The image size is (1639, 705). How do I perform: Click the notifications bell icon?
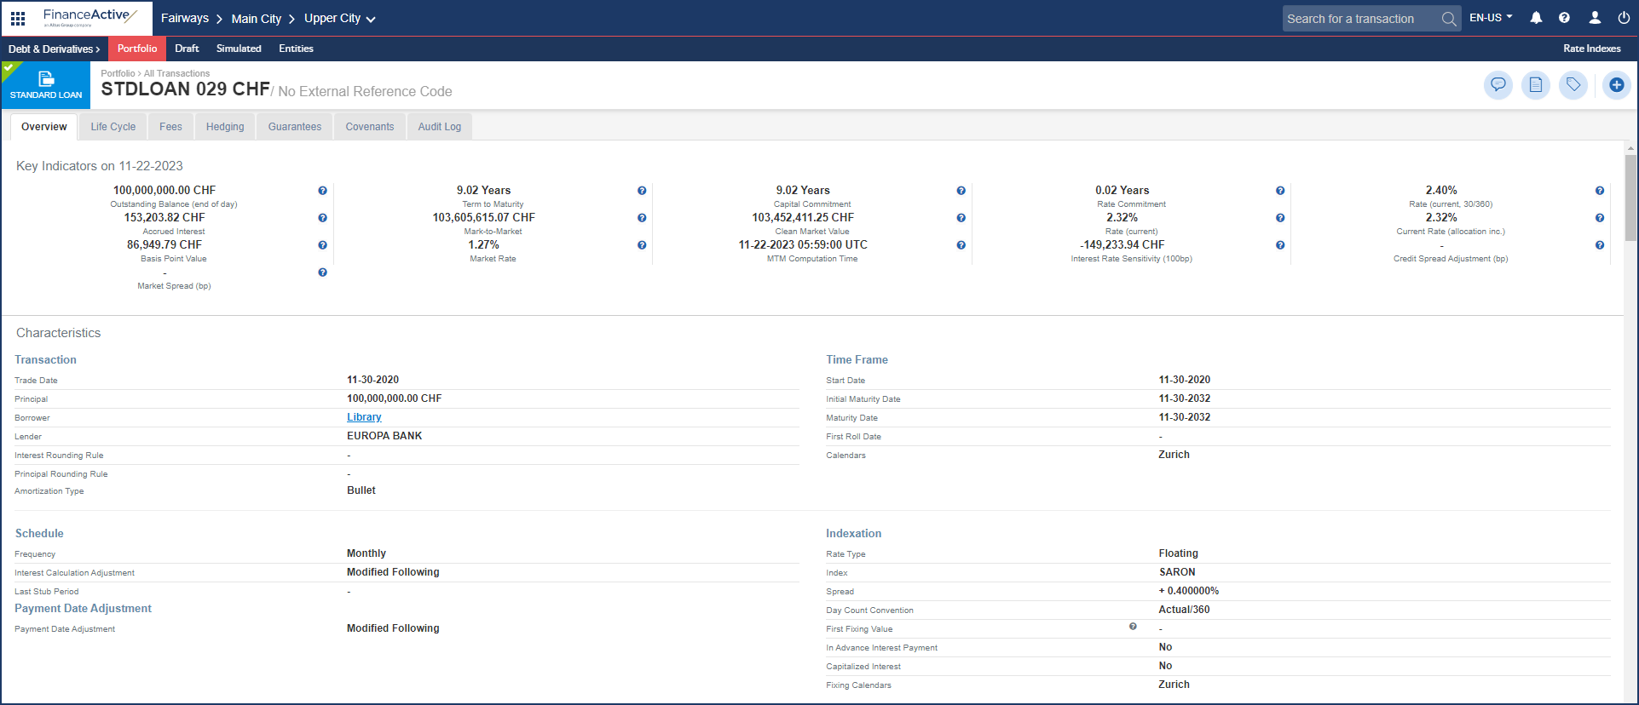(x=1536, y=18)
